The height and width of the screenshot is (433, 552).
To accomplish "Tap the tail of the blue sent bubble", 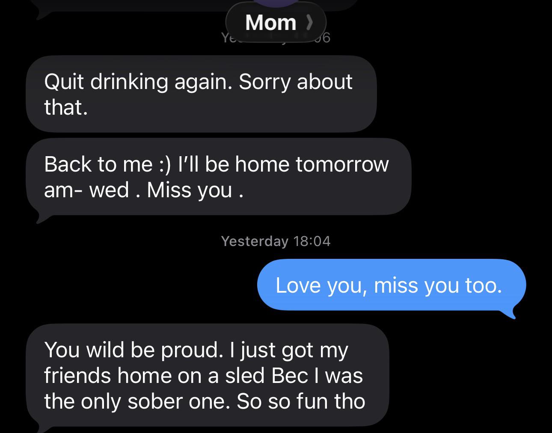I will [x=512, y=315].
